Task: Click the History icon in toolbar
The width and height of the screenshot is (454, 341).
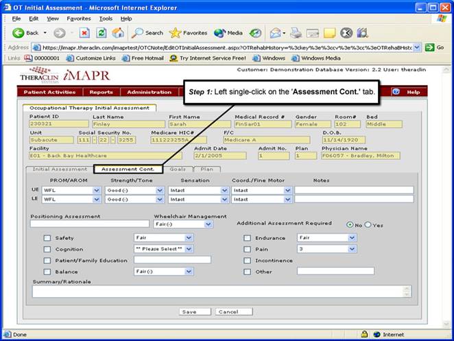Action: coord(255,32)
